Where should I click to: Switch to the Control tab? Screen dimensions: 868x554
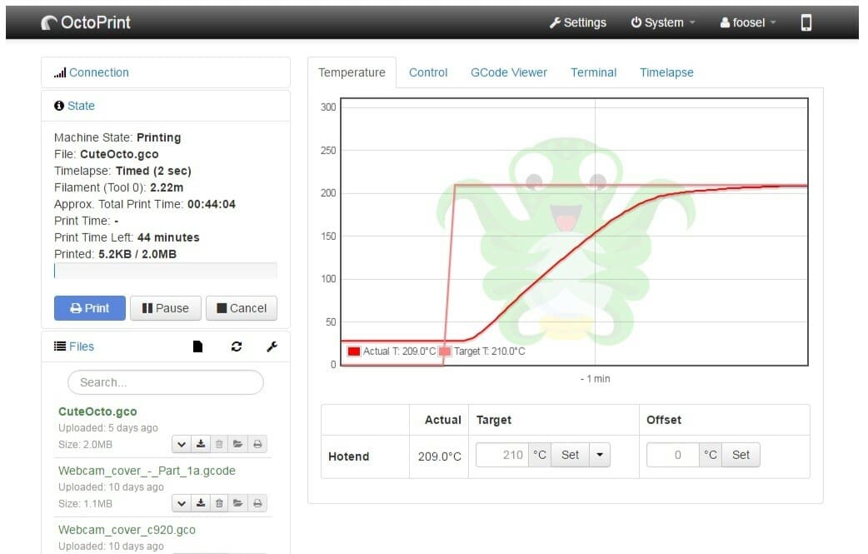pyautogui.click(x=428, y=72)
